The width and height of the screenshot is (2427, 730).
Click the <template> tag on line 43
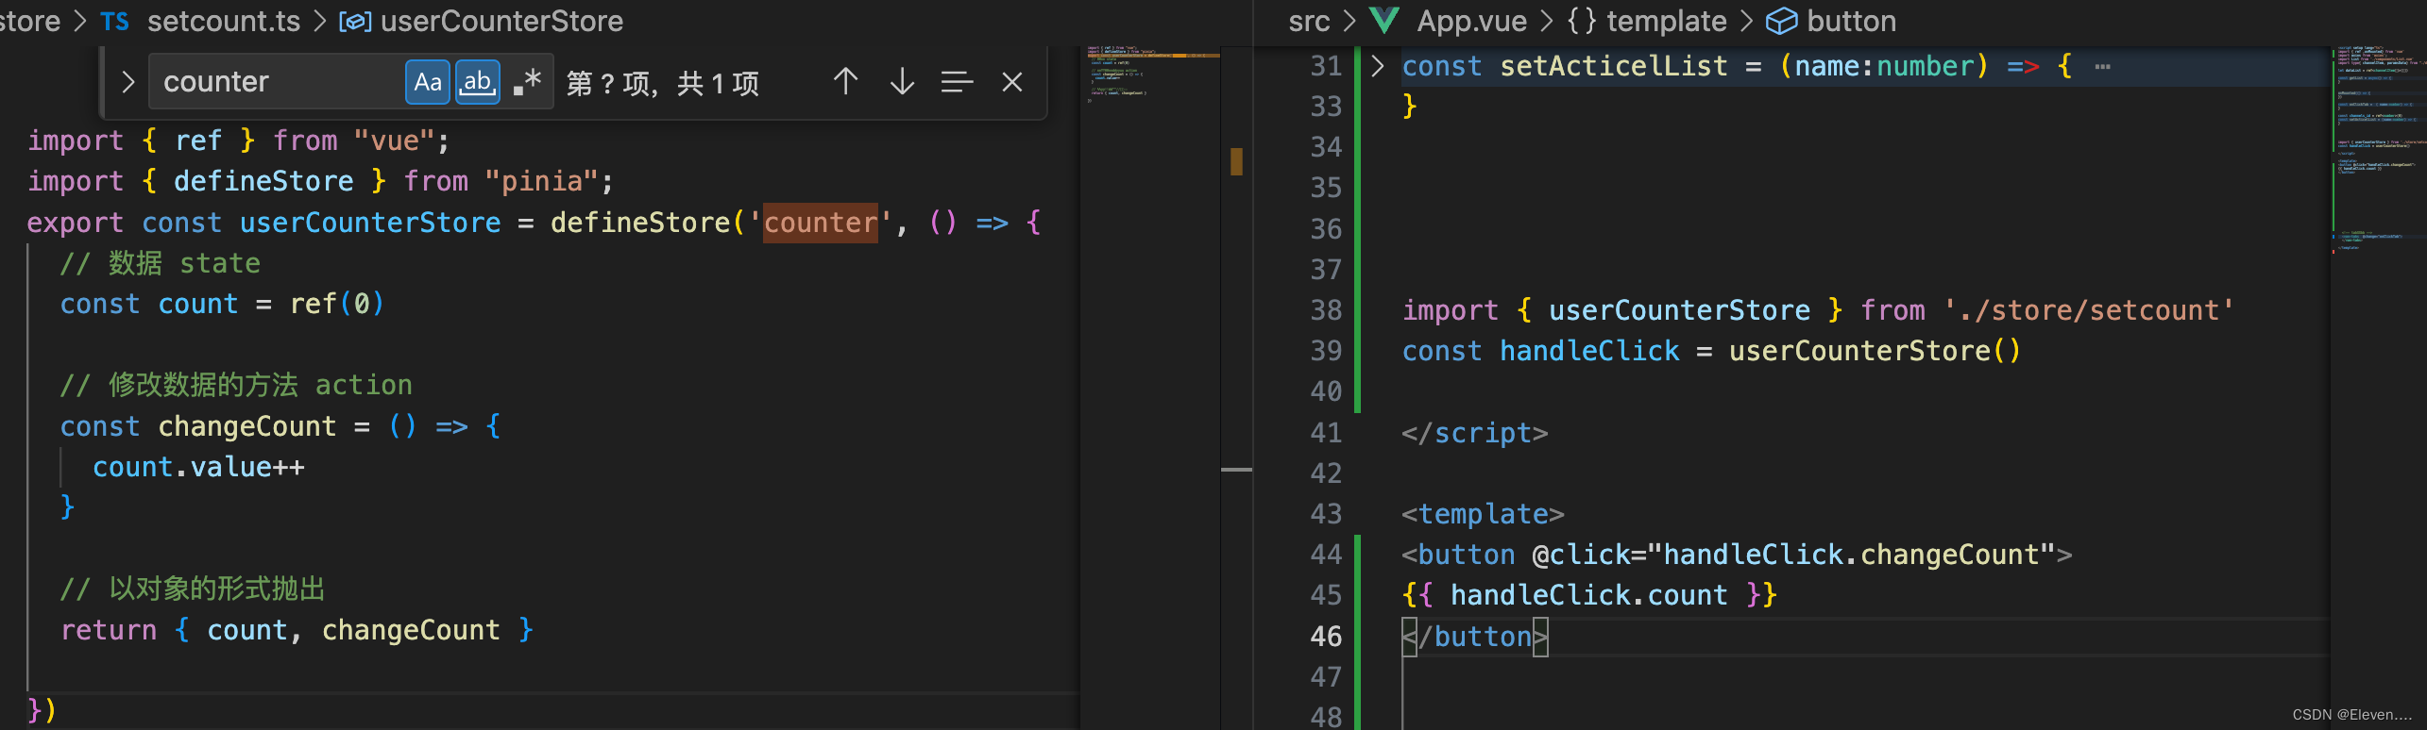tap(1483, 514)
